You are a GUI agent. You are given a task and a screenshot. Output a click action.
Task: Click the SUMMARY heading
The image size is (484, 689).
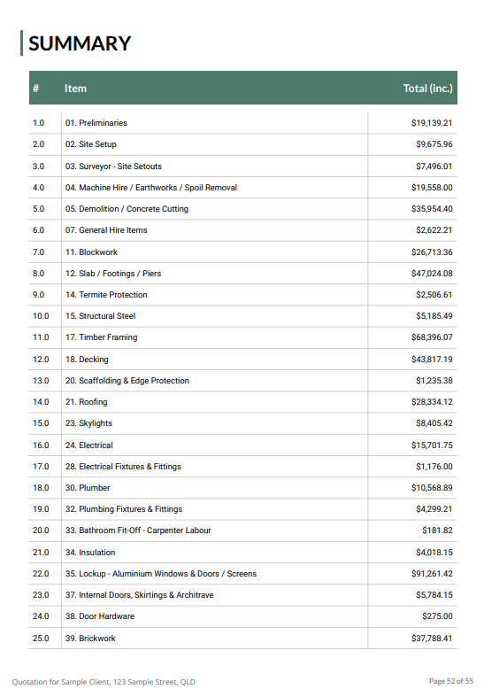click(80, 43)
